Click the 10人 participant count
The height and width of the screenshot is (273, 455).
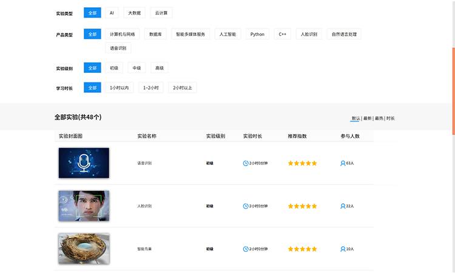(350, 249)
